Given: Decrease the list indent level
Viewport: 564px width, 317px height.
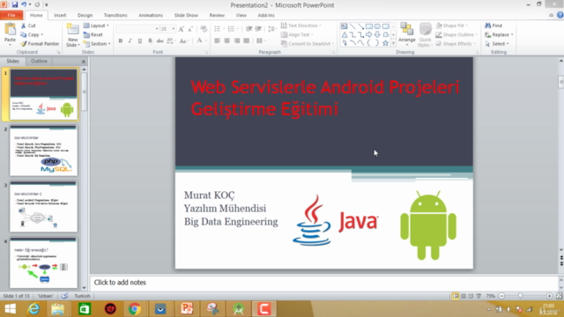Looking at the screenshot, I should 249,29.
